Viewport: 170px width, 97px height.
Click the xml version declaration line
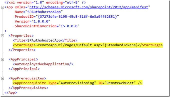click(x=45, y=2)
